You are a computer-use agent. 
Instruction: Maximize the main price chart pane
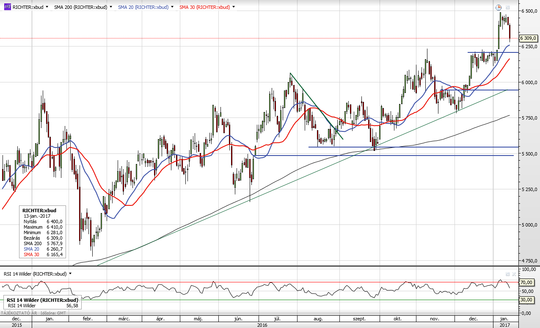[x=508, y=7]
